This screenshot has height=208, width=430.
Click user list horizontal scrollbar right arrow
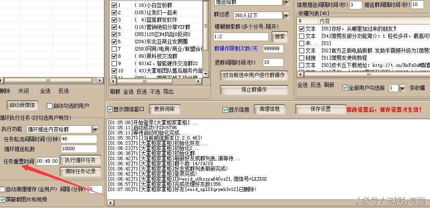[100, 80]
